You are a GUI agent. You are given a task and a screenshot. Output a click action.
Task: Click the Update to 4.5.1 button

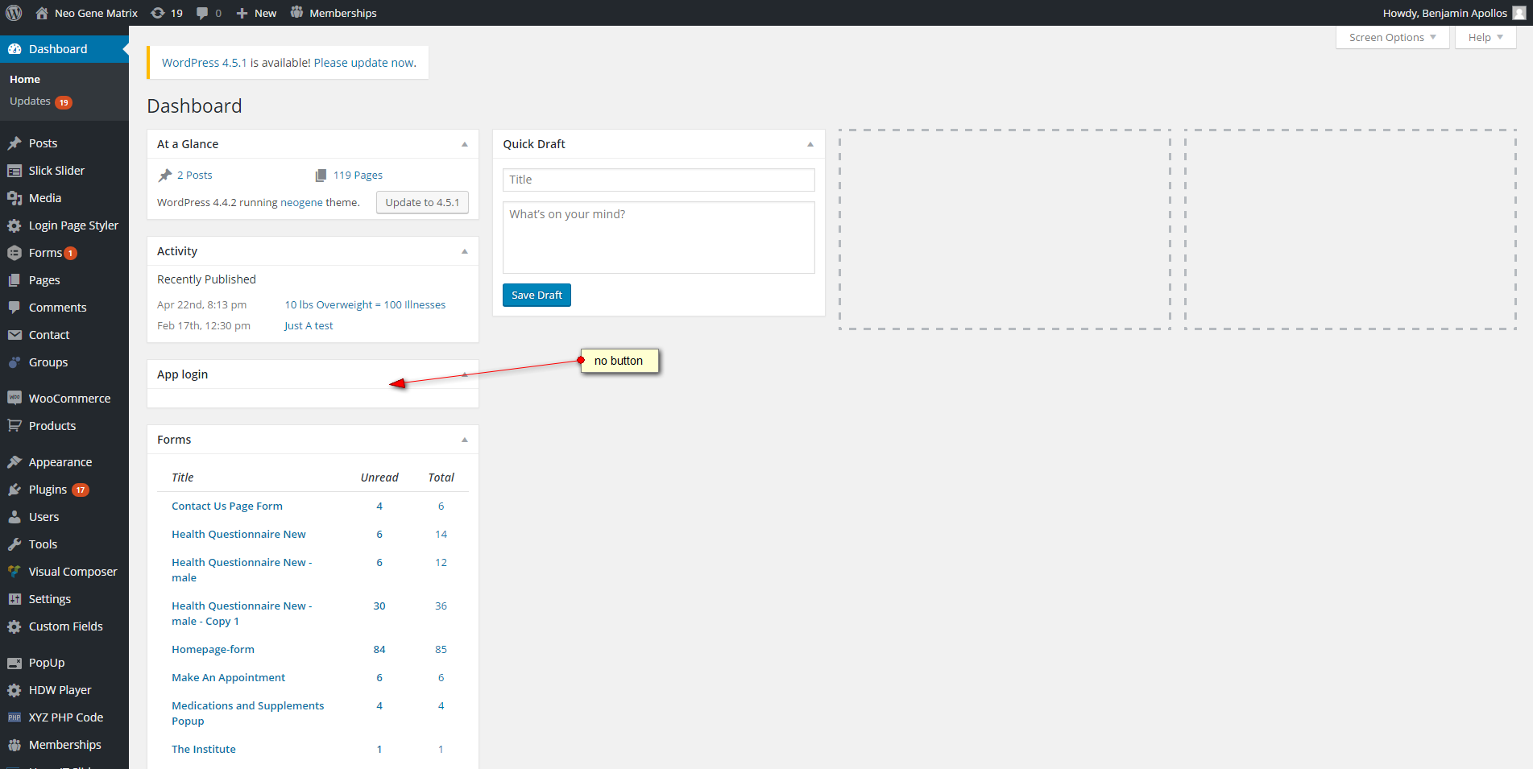click(422, 202)
